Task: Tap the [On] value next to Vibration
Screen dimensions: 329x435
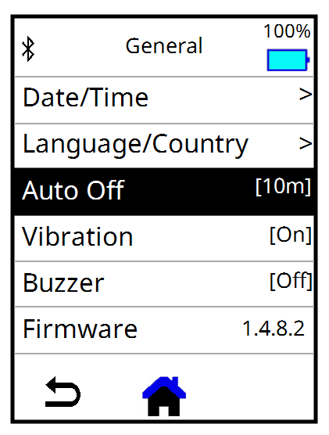Action: (x=291, y=235)
